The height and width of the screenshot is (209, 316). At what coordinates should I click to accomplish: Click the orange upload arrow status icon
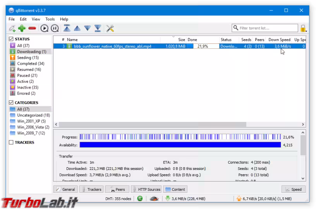(x=239, y=199)
